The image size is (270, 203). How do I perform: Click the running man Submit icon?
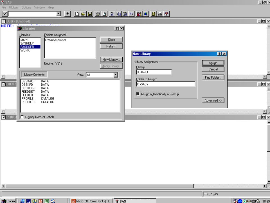(x=67, y=14)
